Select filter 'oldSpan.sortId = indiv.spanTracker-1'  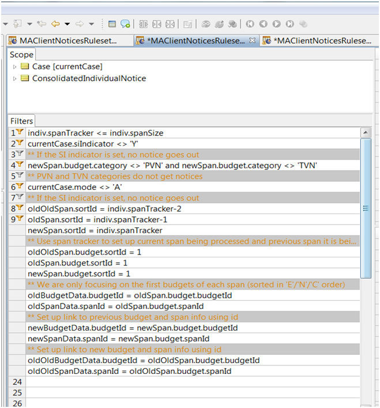click(193, 220)
